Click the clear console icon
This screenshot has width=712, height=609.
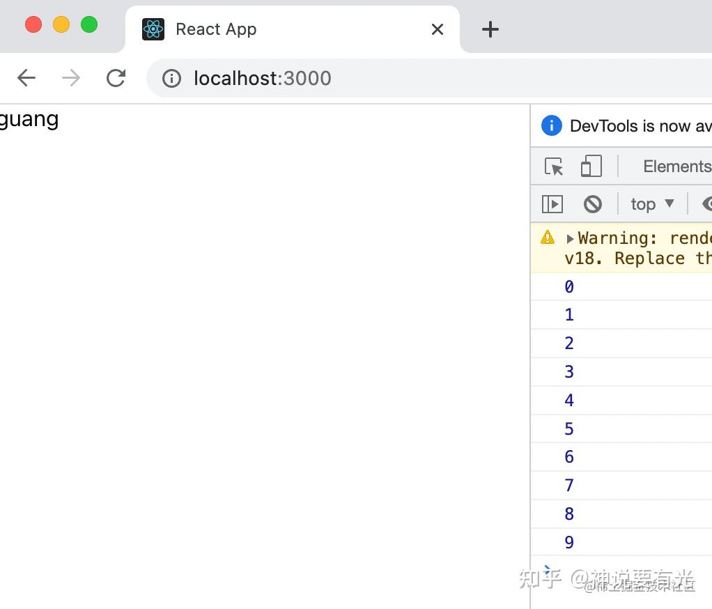(x=592, y=203)
